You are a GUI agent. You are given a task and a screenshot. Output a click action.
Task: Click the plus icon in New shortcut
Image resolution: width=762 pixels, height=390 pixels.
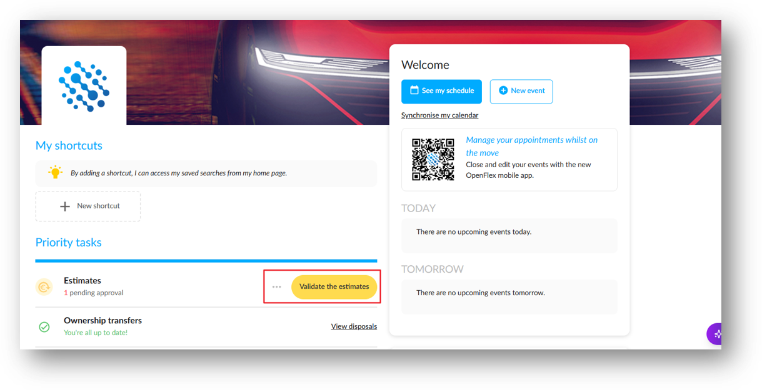(64, 206)
